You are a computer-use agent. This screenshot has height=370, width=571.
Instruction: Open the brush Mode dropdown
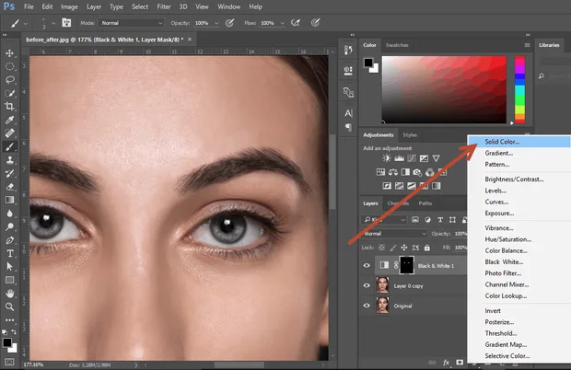tap(131, 23)
